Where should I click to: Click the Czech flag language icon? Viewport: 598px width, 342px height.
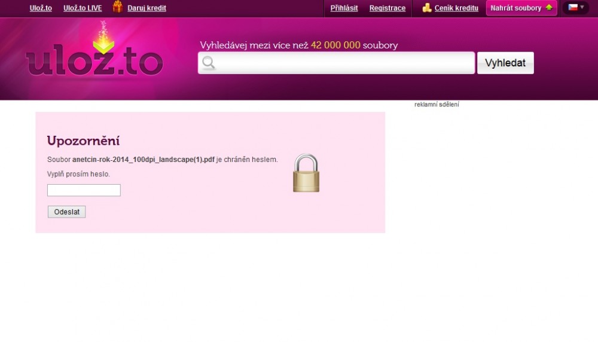(573, 8)
